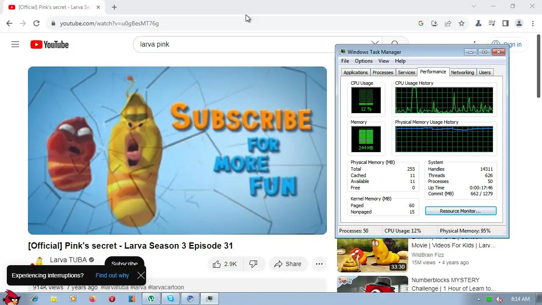The image size is (542, 305).
Task: Open the Numberblocks MYSTERY video thumbnail
Action: [x=373, y=284]
